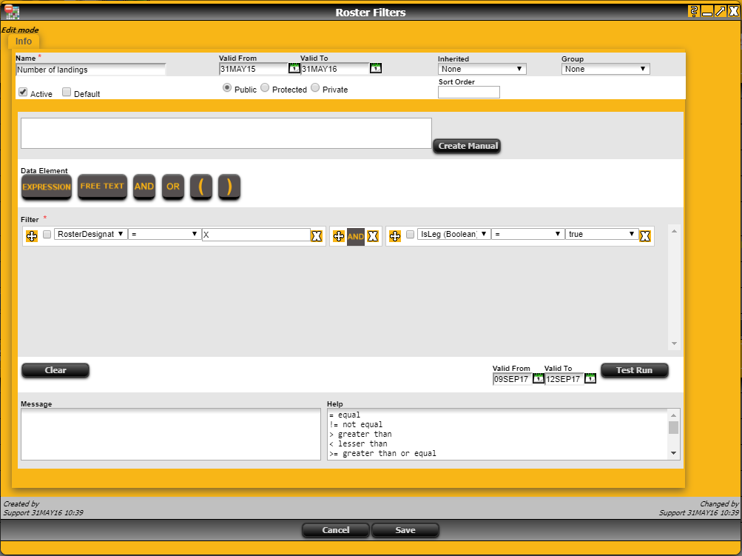This screenshot has height=556, width=742.
Task: Insert a closing parenthesis element
Action: pyautogui.click(x=229, y=187)
